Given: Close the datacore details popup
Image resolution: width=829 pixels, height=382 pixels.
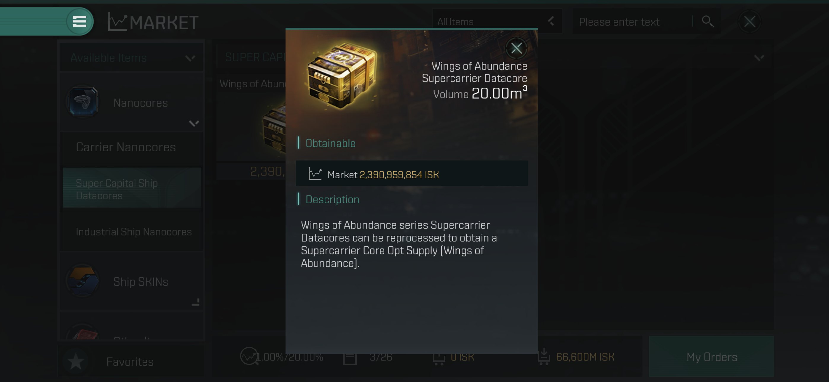Looking at the screenshot, I should point(516,48).
